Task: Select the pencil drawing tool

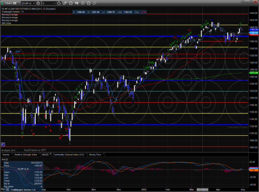Action: [65, 4]
